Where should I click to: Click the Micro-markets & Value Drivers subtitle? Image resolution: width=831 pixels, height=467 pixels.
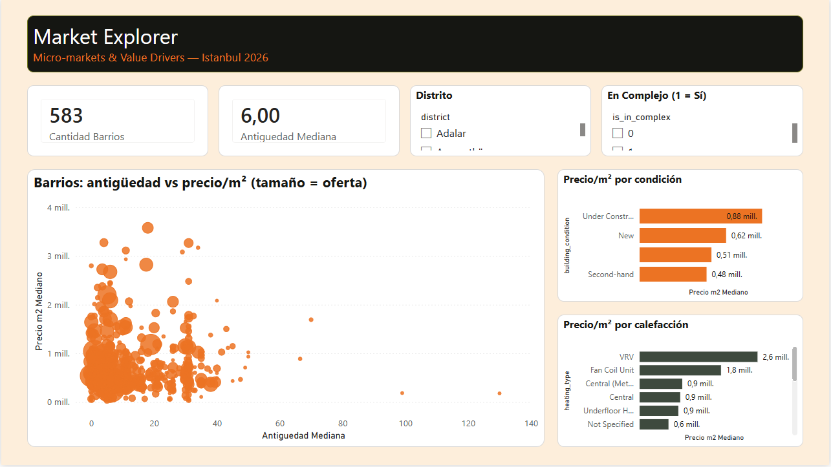pos(151,58)
